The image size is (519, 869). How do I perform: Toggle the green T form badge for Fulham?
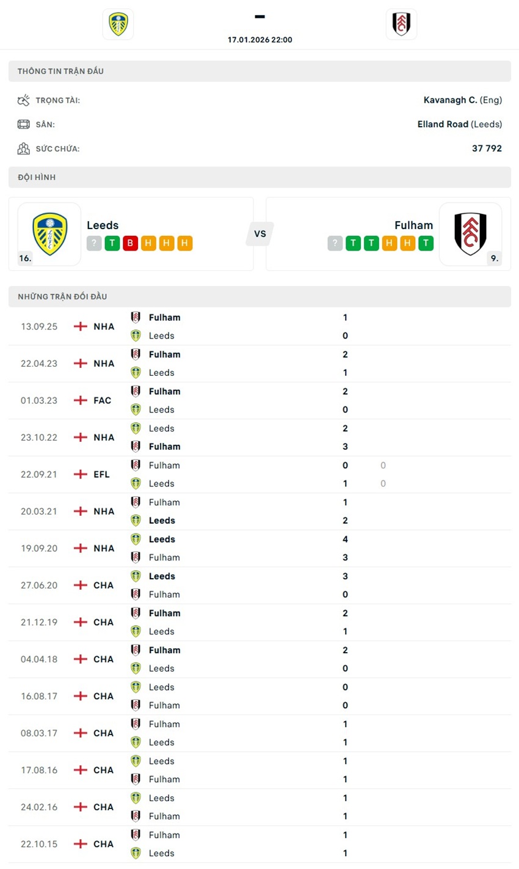[353, 243]
